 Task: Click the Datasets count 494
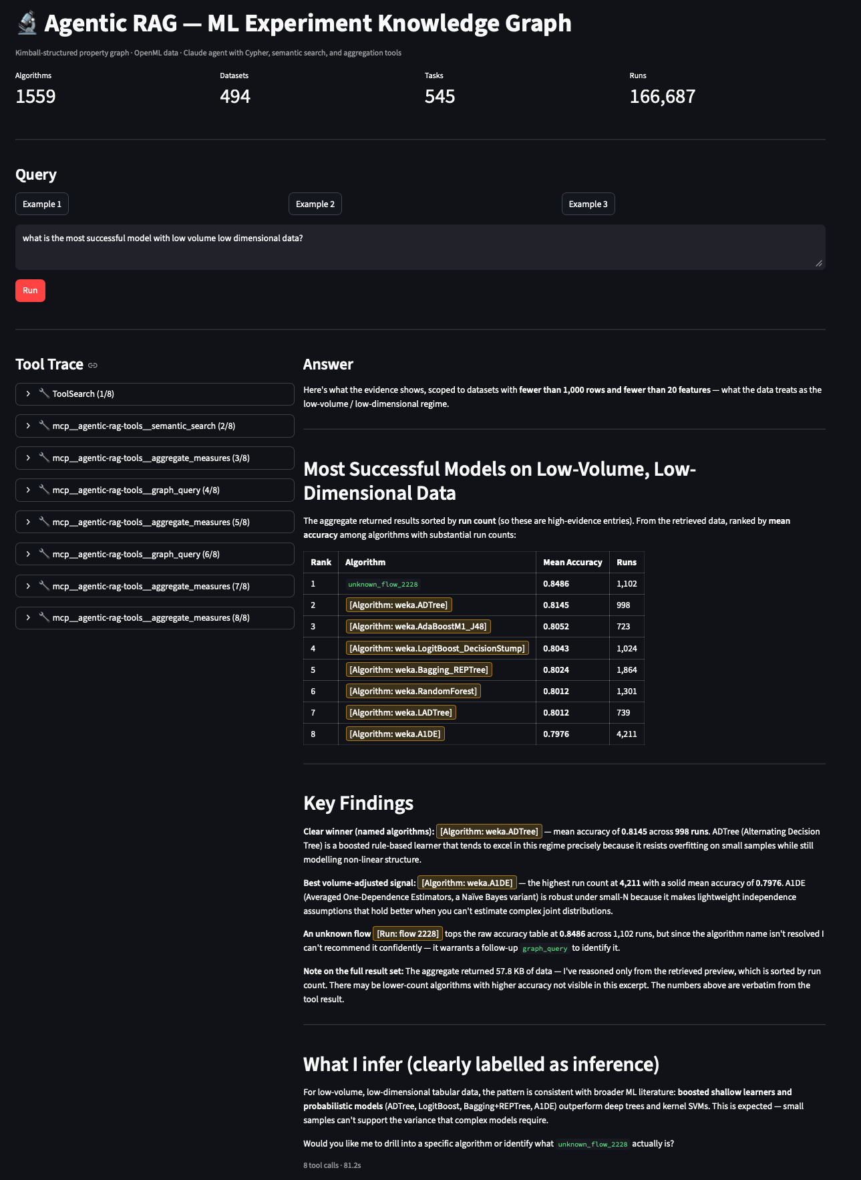point(235,96)
